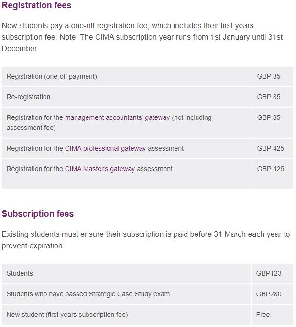Select the "Registration (one-off payment)" row label

click(x=52, y=76)
